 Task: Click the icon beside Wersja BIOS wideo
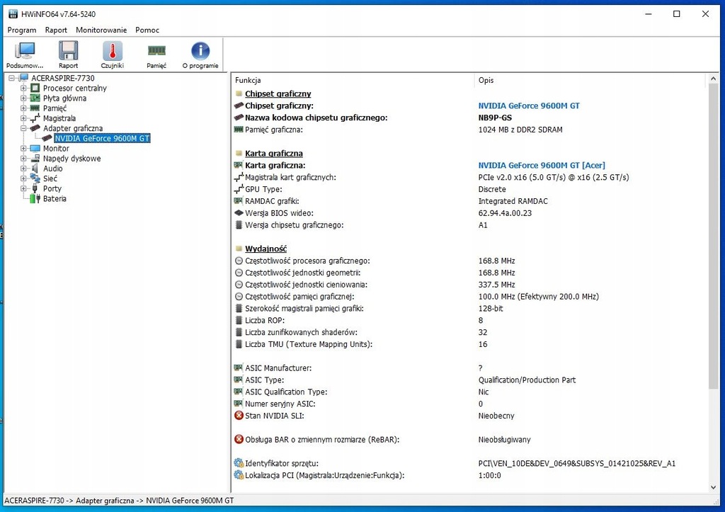point(239,213)
